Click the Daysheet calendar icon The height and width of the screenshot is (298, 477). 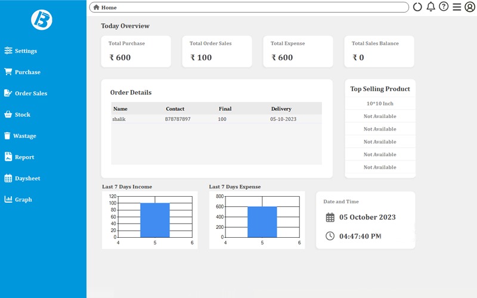8,178
